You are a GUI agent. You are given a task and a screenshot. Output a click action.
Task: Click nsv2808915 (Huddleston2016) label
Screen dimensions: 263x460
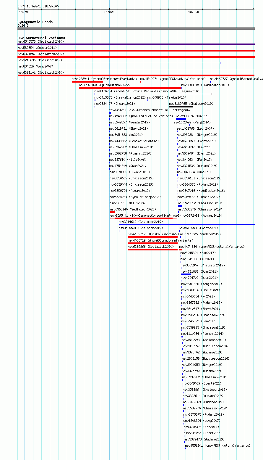coord(205,85)
